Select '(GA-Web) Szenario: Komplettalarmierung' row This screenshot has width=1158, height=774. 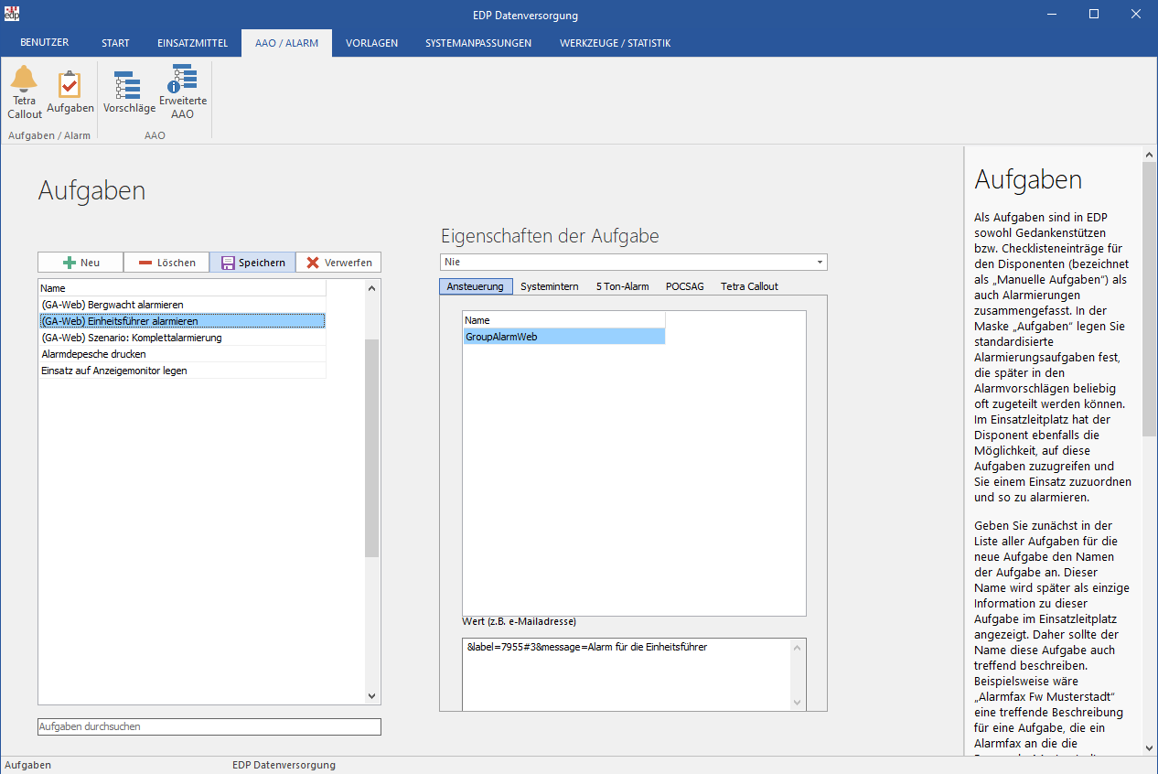[x=182, y=338]
